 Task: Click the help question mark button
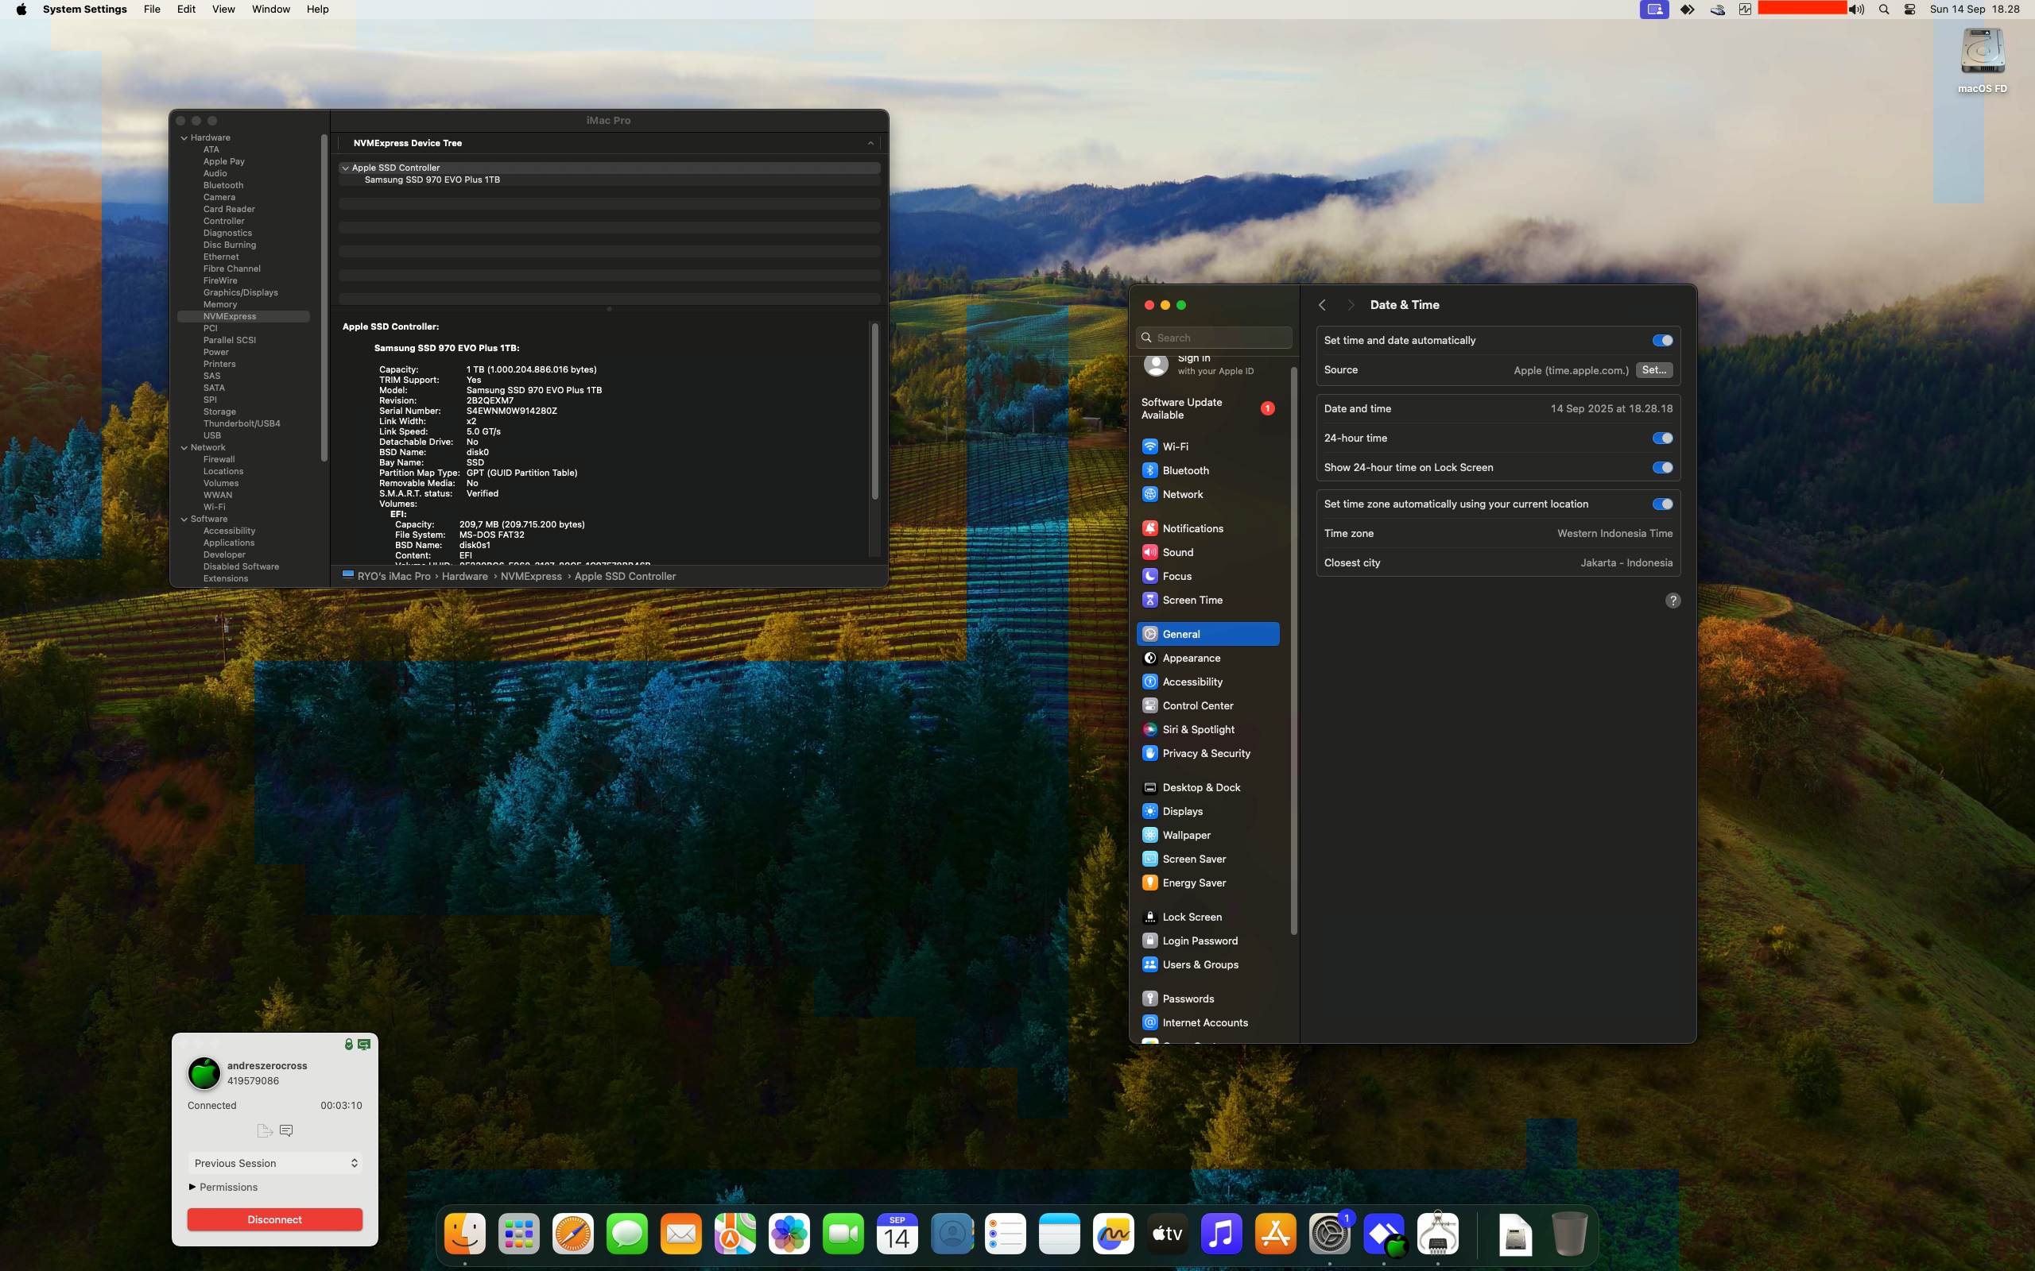[x=1673, y=601]
